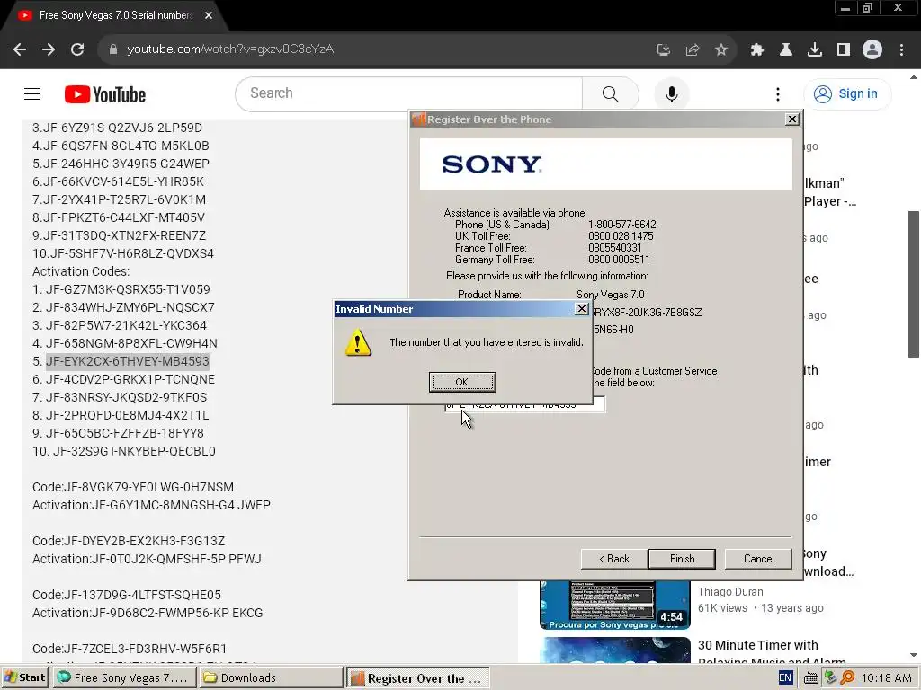Click the keyboard icon in system tray
The height and width of the screenshot is (690, 921).
coord(810,678)
